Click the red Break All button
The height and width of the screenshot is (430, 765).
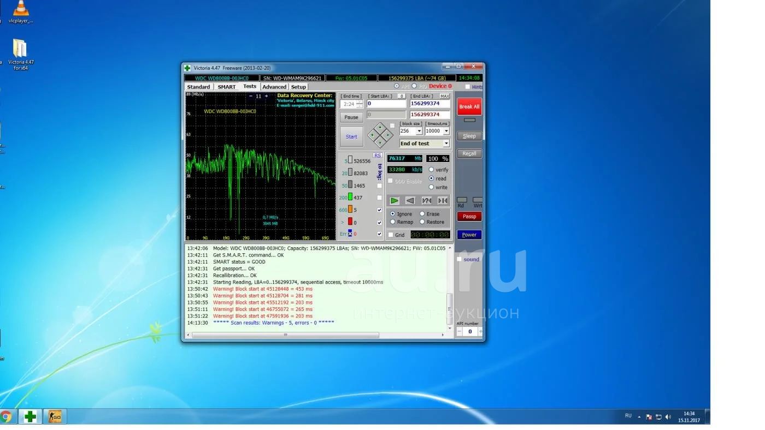(x=469, y=106)
